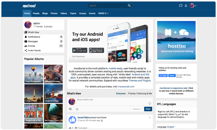The image size is (217, 130).
Task: Click the hostiso hosting banner
Action: tap(176, 40)
